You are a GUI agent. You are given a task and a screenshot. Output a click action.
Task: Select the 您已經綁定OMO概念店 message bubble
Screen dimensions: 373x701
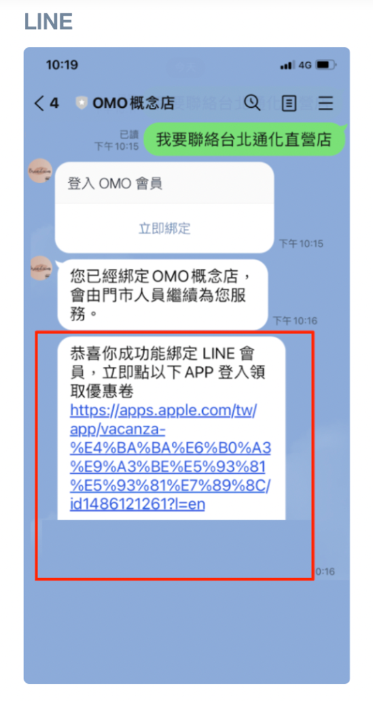click(x=163, y=295)
